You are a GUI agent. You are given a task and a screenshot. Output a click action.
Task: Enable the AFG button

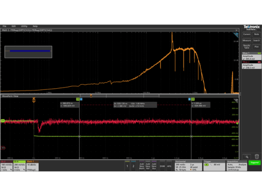(x=169, y=166)
